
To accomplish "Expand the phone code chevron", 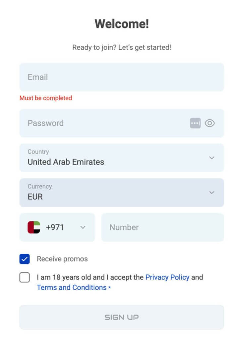I will point(83,227).
